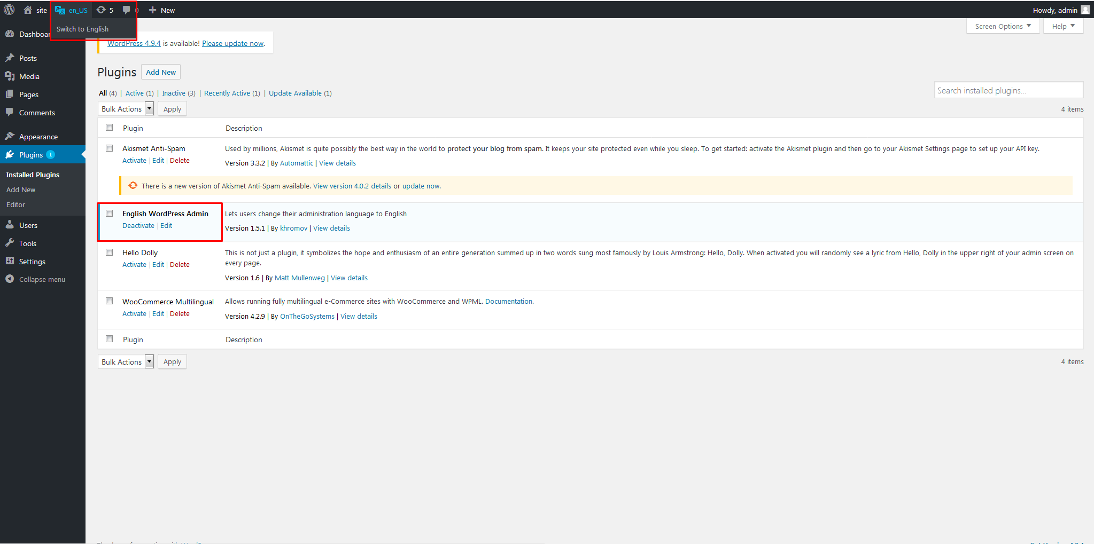Expand the Screen Options panel
Image resolution: width=1094 pixels, height=544 pixels.
1003,26
